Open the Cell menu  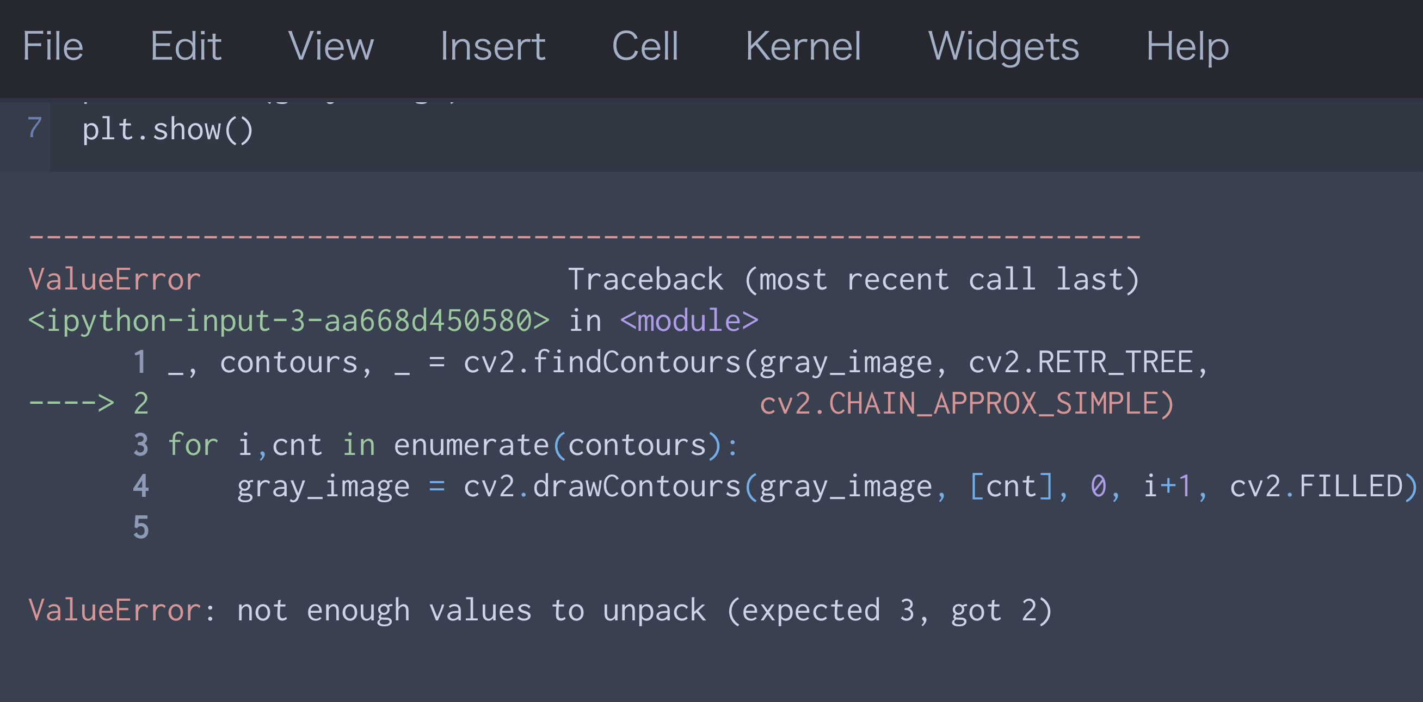click(x=645, y=46)
